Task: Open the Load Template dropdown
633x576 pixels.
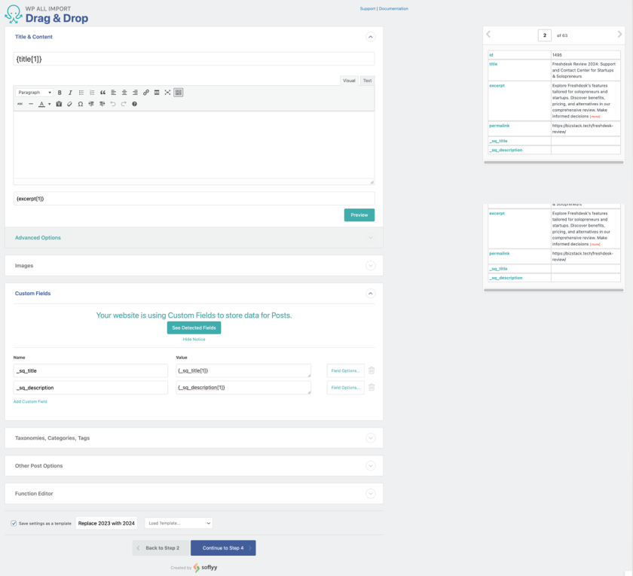Action: pyautogui.click(x=179, y=523)
